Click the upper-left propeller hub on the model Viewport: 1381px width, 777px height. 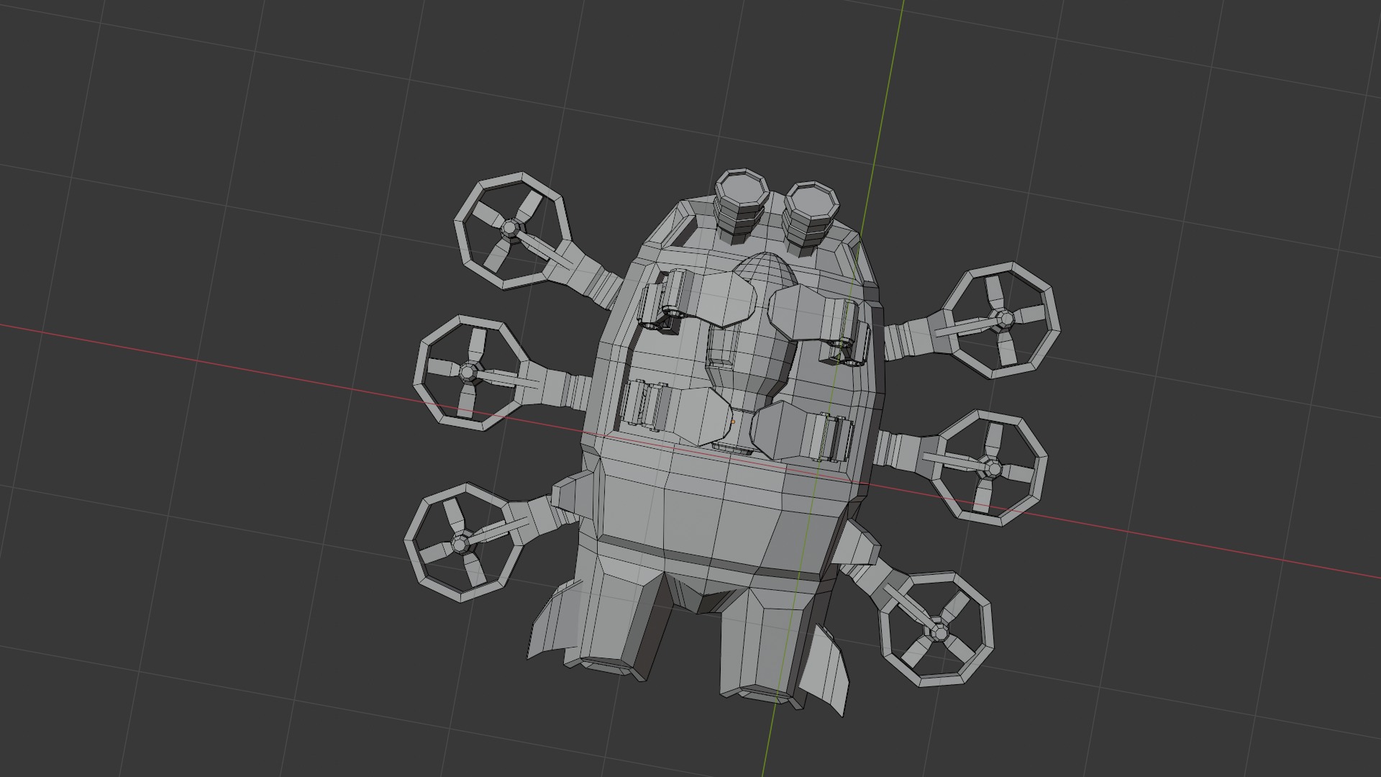tap(509, 229)
